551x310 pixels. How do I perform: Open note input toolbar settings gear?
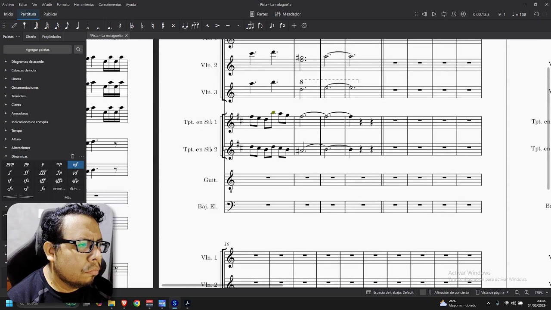[x=304, y=26]
